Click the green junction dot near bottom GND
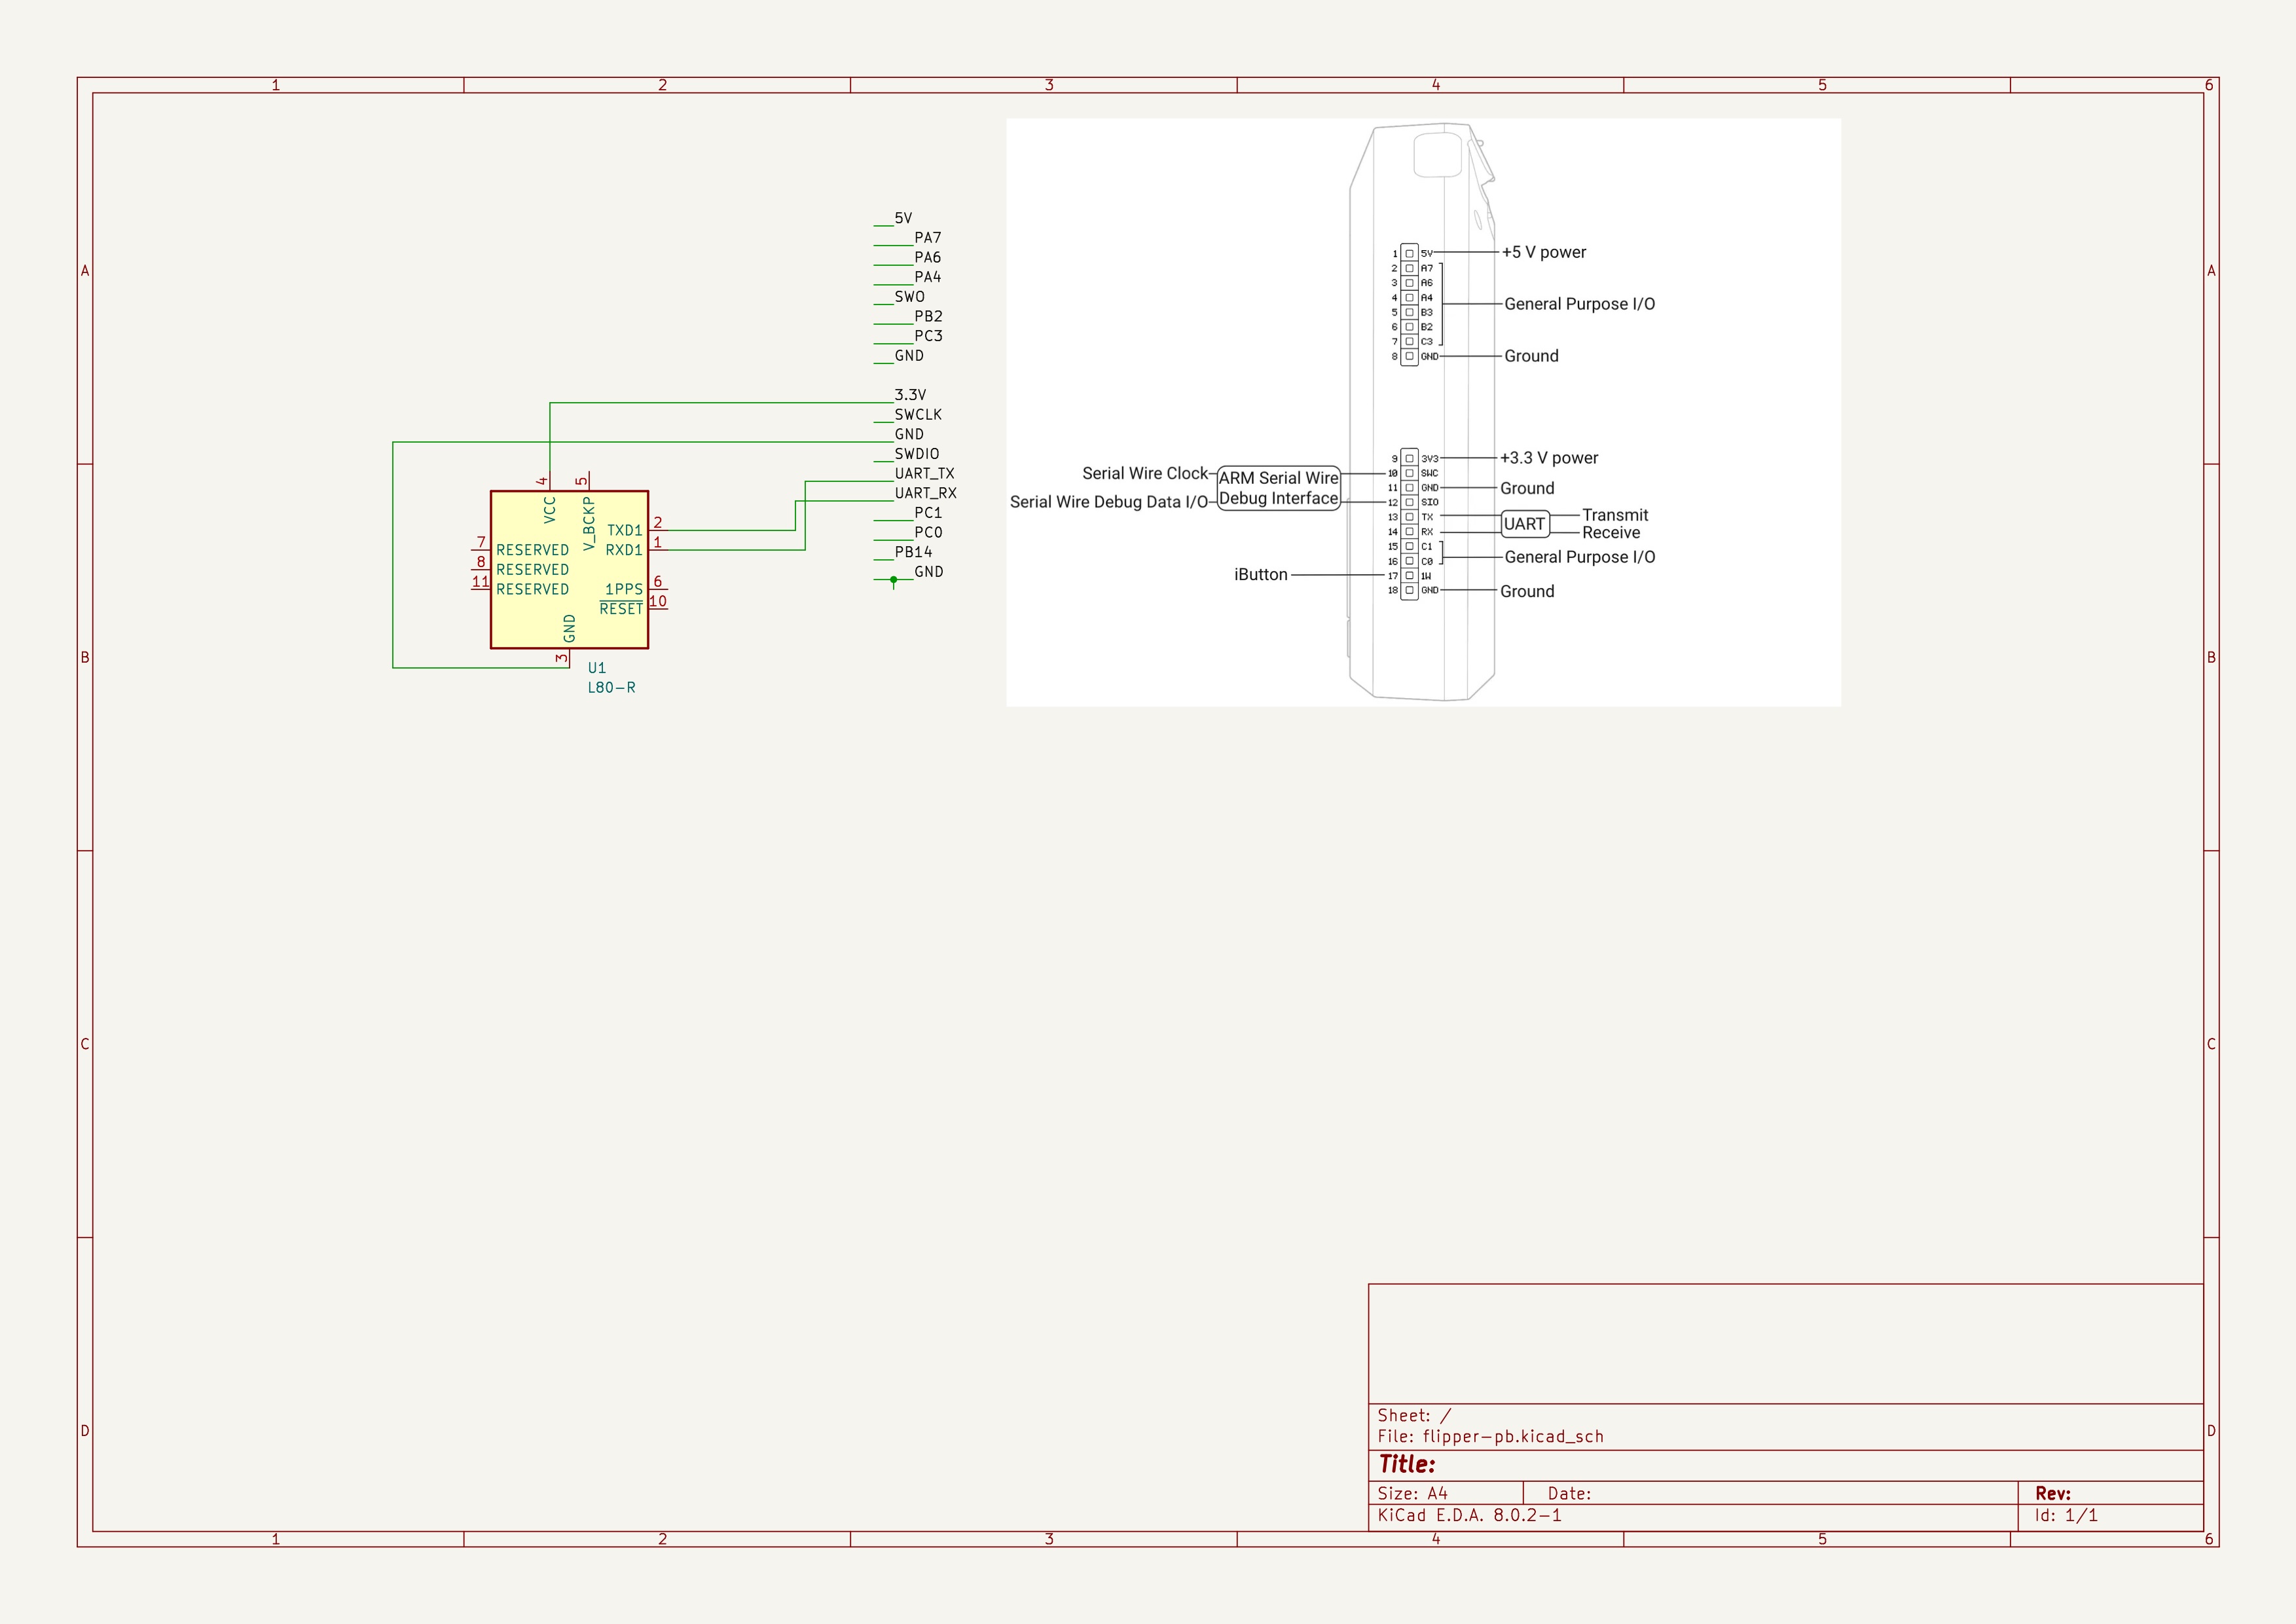Image resolution: width=2296 pixels, height=1624 pixels. [x=894, y=580]
